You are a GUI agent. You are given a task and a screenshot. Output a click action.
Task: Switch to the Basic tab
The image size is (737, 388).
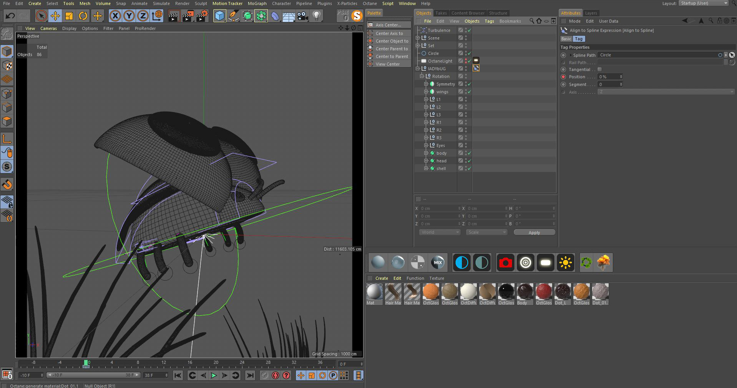pyautogui.click(x=566, y=39)
